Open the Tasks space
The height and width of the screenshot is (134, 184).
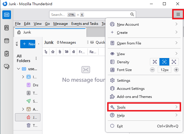point(7,54)
